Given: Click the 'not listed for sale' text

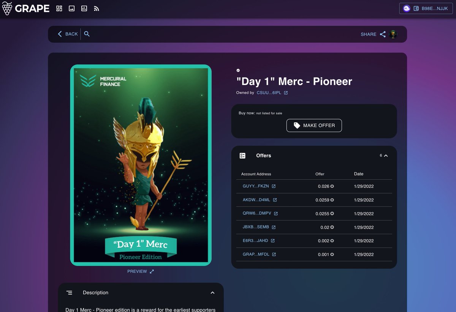Looking at the screenshot, I should click(269, 113).
